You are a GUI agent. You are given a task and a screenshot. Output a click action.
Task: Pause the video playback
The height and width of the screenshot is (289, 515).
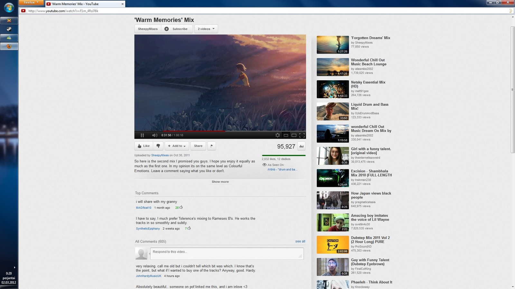(142, 135)
